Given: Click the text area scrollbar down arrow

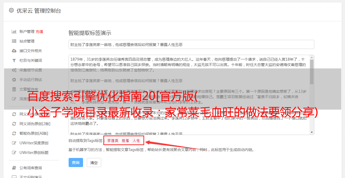Looking at the screenshot, I should click(312, 132).
